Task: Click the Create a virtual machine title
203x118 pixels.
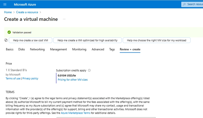Action: coord(31,19)
